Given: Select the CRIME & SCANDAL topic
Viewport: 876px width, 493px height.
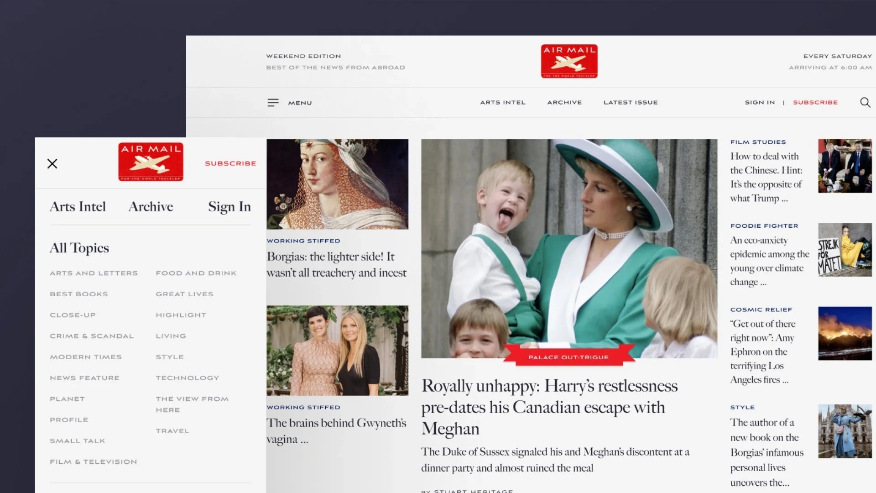Looking at the screenshot, I should click(x=91, y=336).
